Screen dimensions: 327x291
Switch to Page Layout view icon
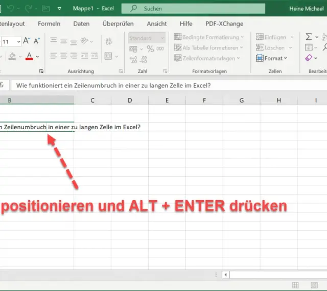pos(314,285)
